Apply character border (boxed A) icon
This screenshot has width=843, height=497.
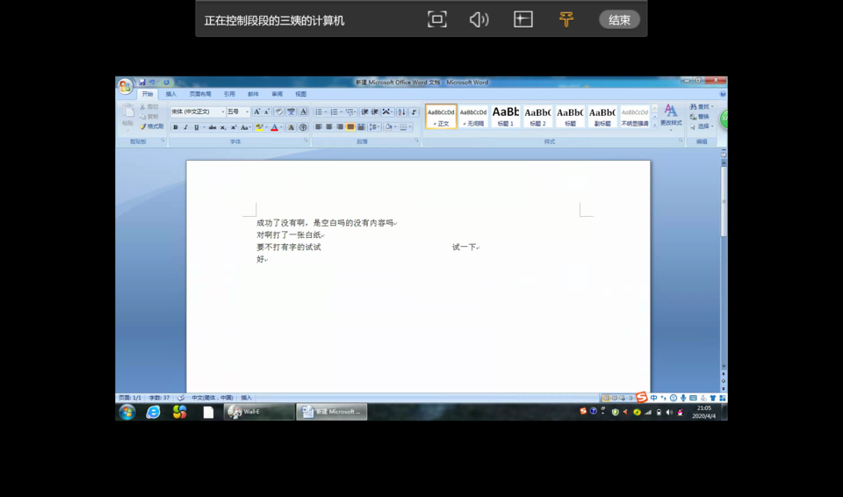[x=303, y=112]
